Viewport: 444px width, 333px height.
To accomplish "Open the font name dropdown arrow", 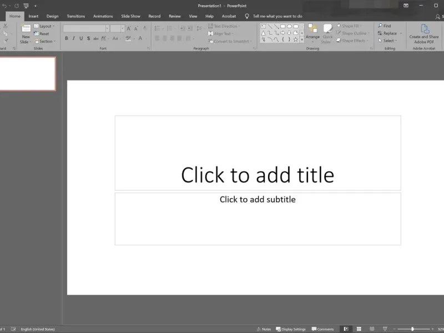I will 107,28.
